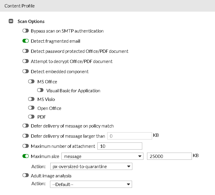Image resolution: width=215 pixels, height=195 pixels.
Task: Toggle Maximum number of attachment on
Action: pos(25,146)
